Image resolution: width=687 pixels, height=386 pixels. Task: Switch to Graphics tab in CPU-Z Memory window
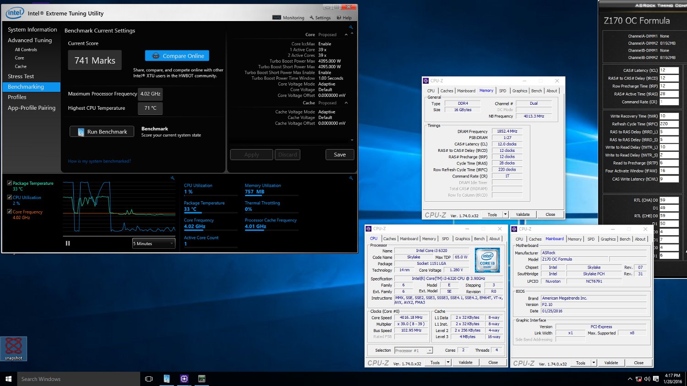[519, 91]
